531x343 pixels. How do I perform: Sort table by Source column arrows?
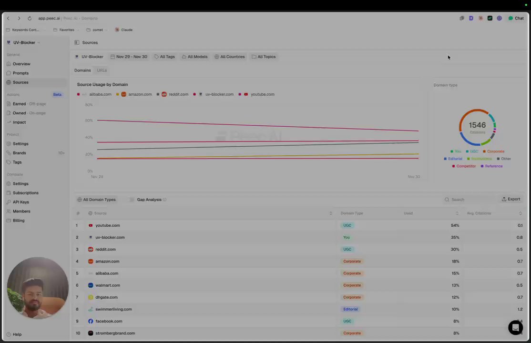[331, 213]
